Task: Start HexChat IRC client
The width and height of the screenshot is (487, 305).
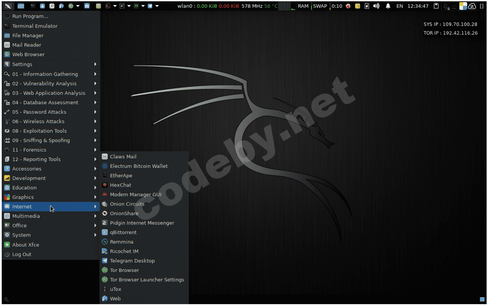Action: click(144, 185)
